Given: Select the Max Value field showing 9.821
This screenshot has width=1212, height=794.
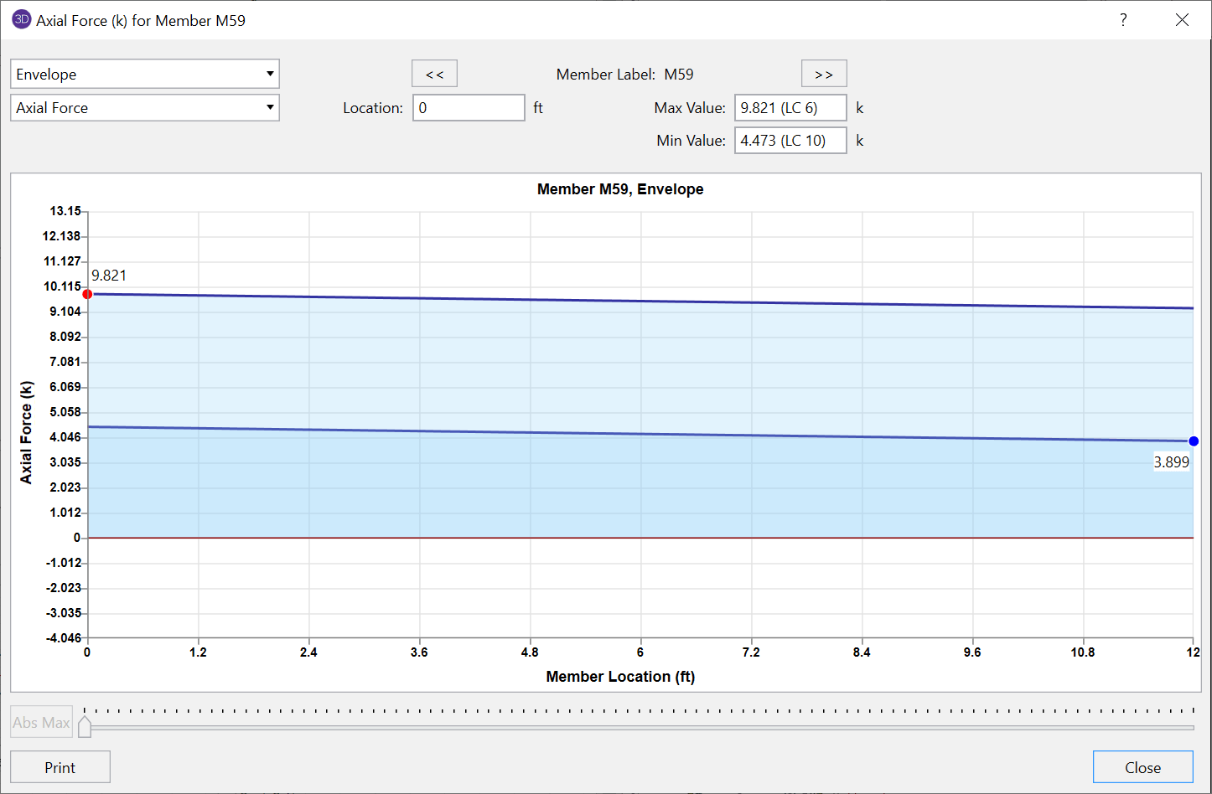Looking at the screenshot, I should point(790,107).
